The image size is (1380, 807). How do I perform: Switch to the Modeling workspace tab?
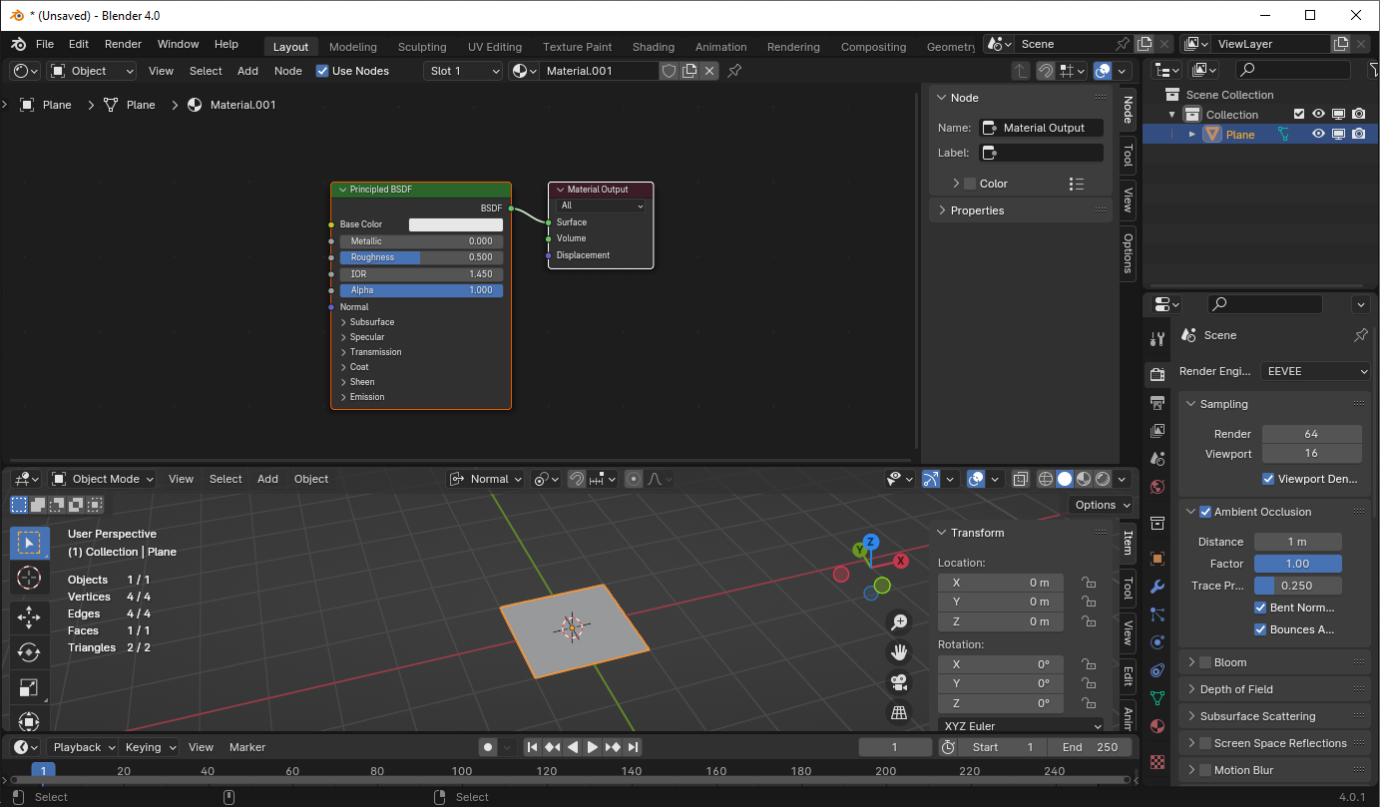pos(353,47)
